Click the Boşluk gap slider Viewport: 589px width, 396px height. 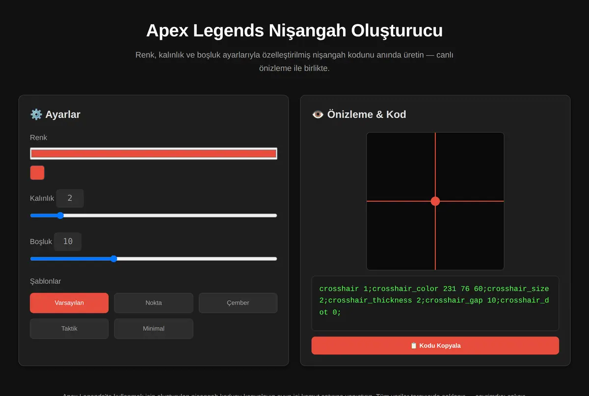click(x=154, y=258)
